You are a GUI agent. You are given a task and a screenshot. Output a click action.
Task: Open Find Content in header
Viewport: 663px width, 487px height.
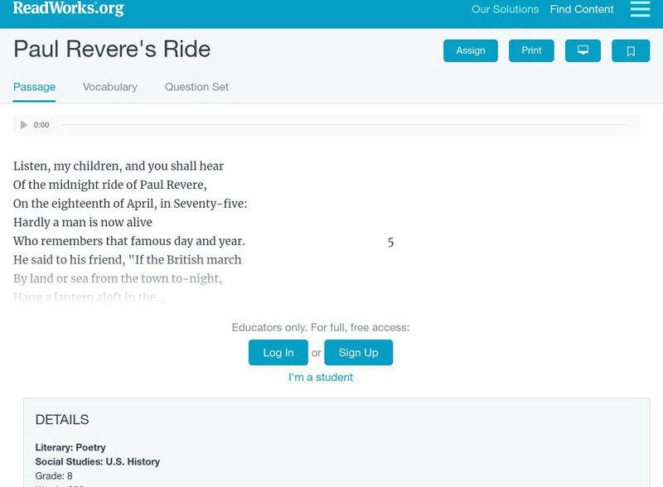coord(582,10)
